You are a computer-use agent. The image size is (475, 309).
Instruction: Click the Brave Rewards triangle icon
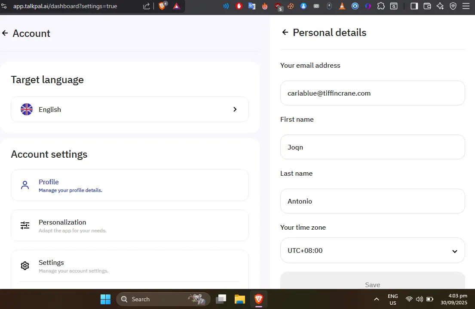tap(176, 6)
